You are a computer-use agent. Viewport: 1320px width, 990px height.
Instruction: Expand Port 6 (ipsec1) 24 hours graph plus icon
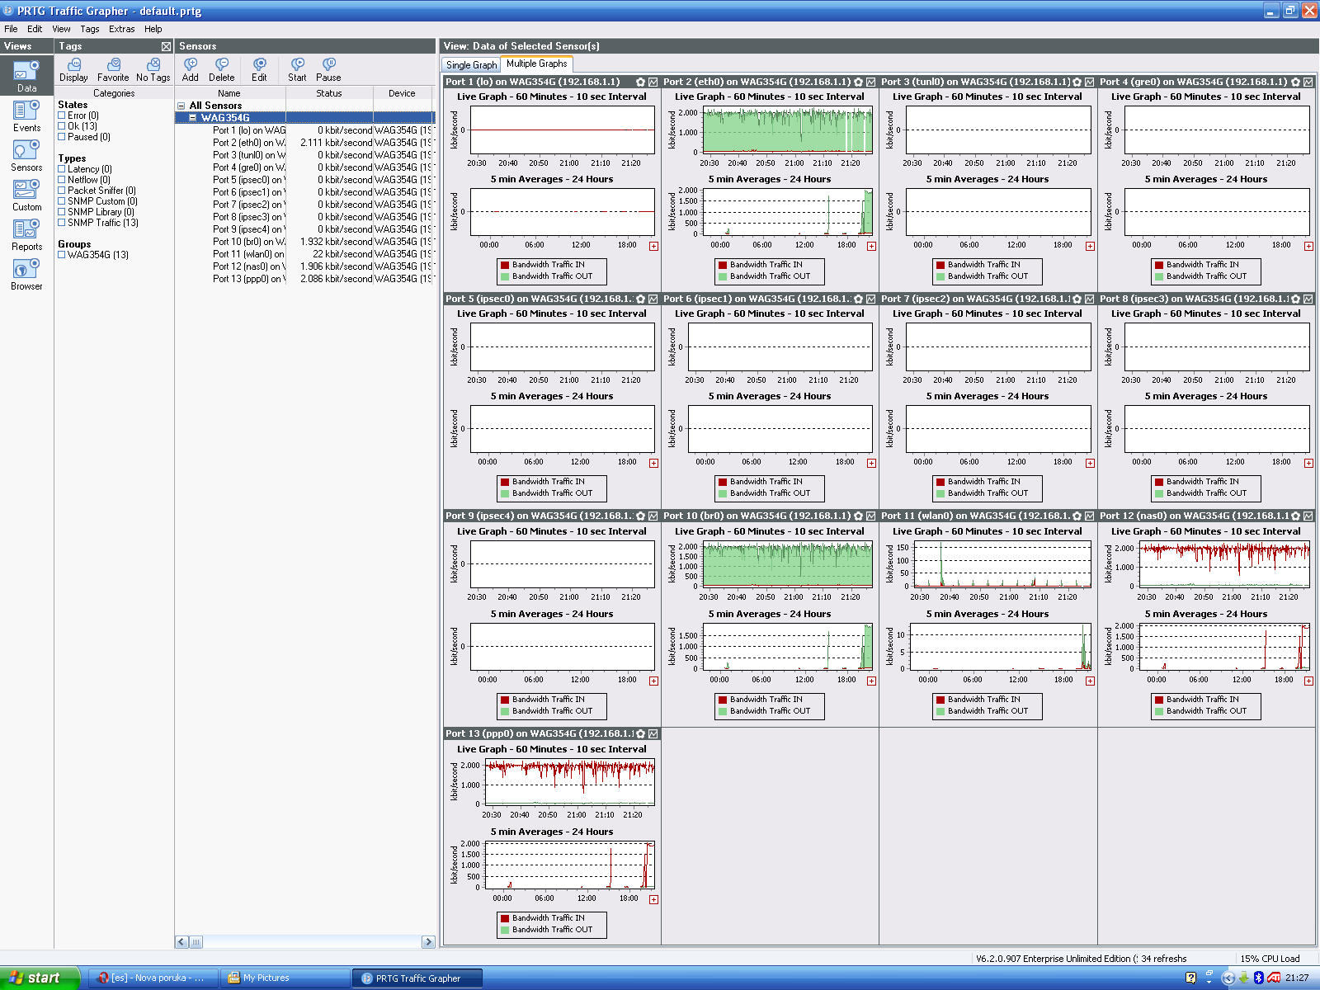click(x=871, y=463)
